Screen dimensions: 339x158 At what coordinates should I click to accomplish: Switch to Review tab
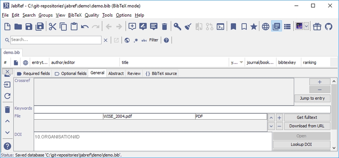[x=134, y=74]
